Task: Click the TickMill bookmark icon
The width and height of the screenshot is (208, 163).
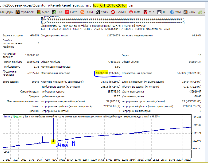Action: [x=113, y=12]
